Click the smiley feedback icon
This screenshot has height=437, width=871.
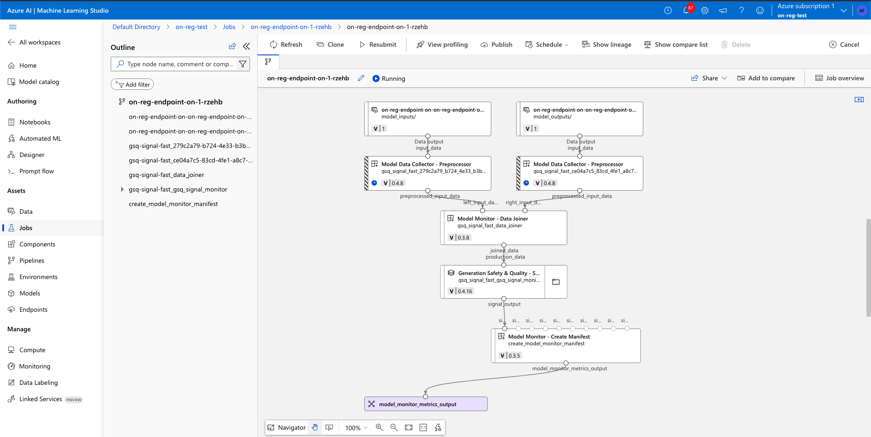(x=760, y=10)
